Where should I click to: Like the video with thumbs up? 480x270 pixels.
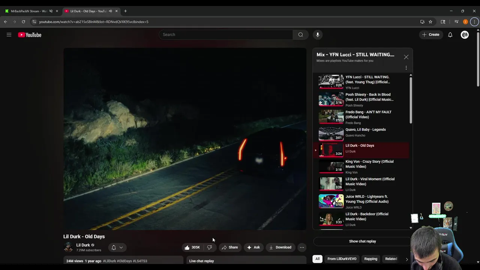click(x=192, y=247)
